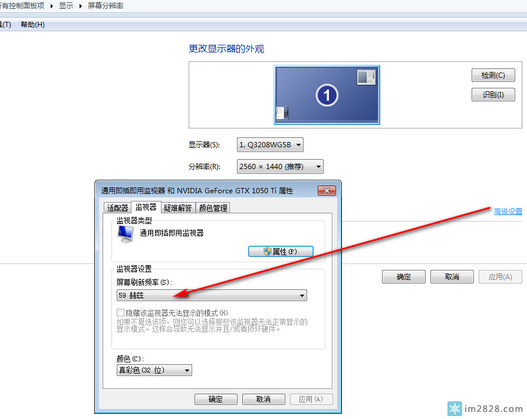Click the Generic PnP monitor icon in dialog
The image size is (527, 419).
[125, 233]
